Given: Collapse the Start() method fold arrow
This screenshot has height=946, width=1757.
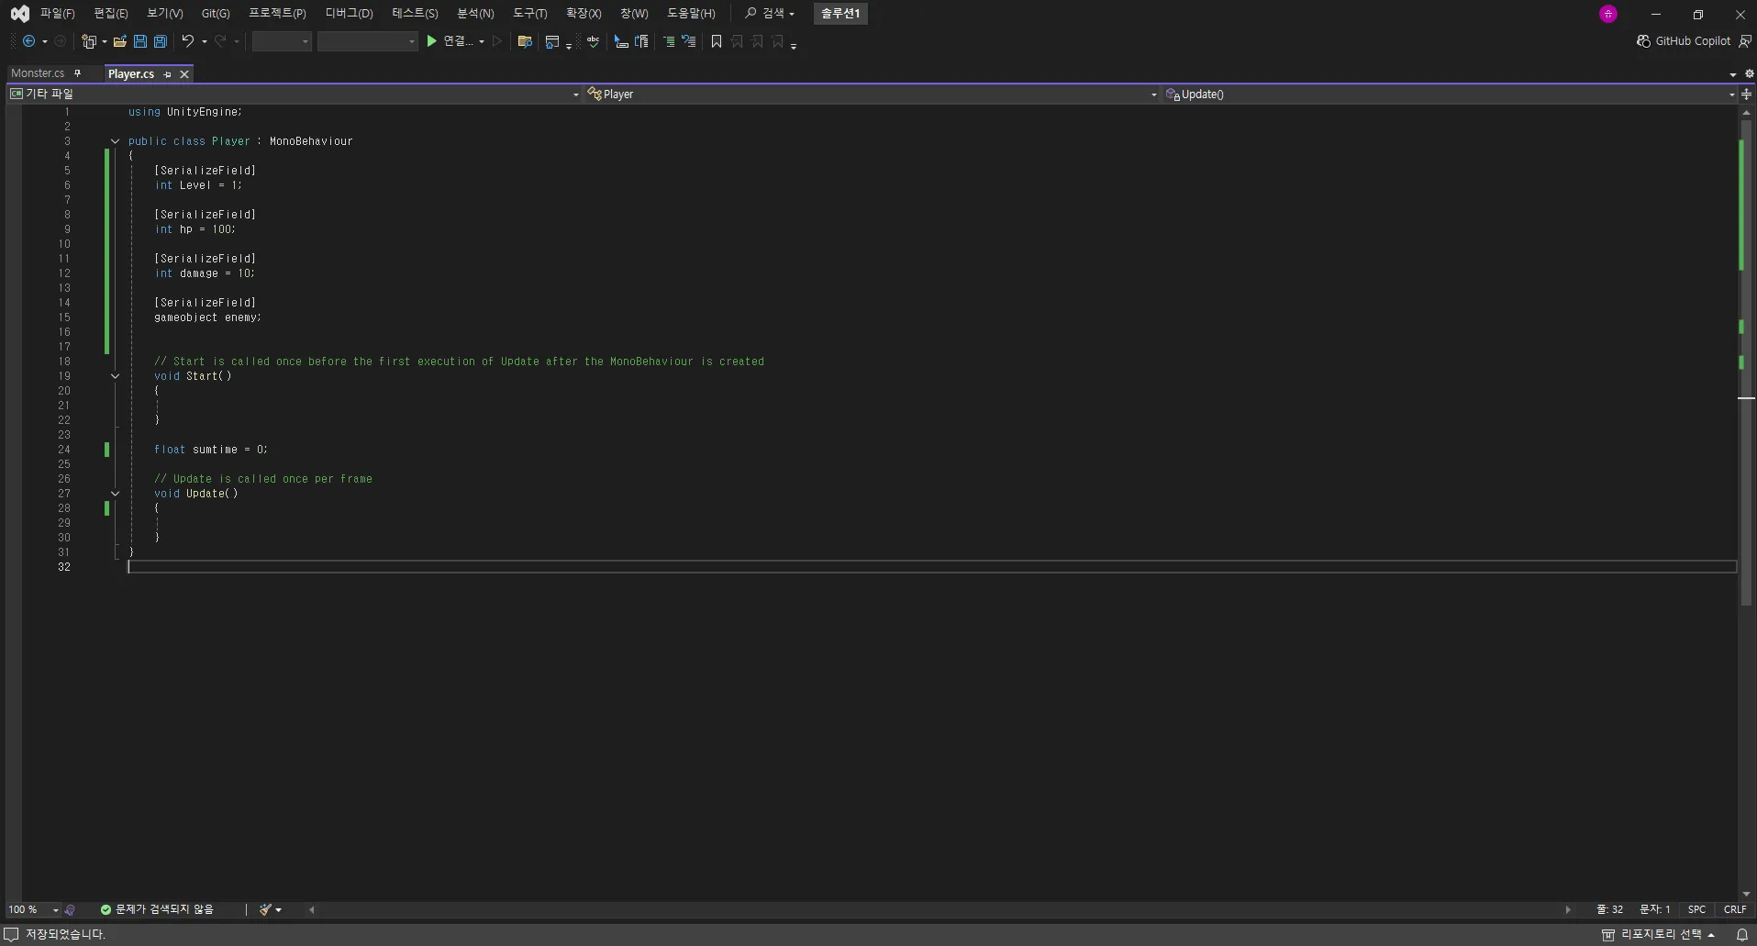Looking at the screenshot, I should coord(115,376).
